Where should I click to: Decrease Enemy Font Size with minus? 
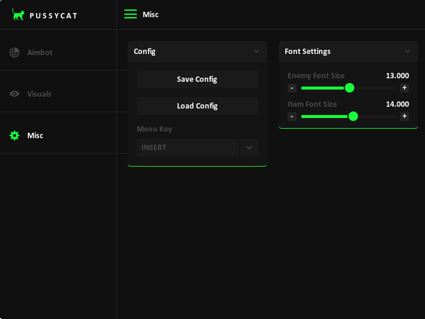(x=292, y=88)
